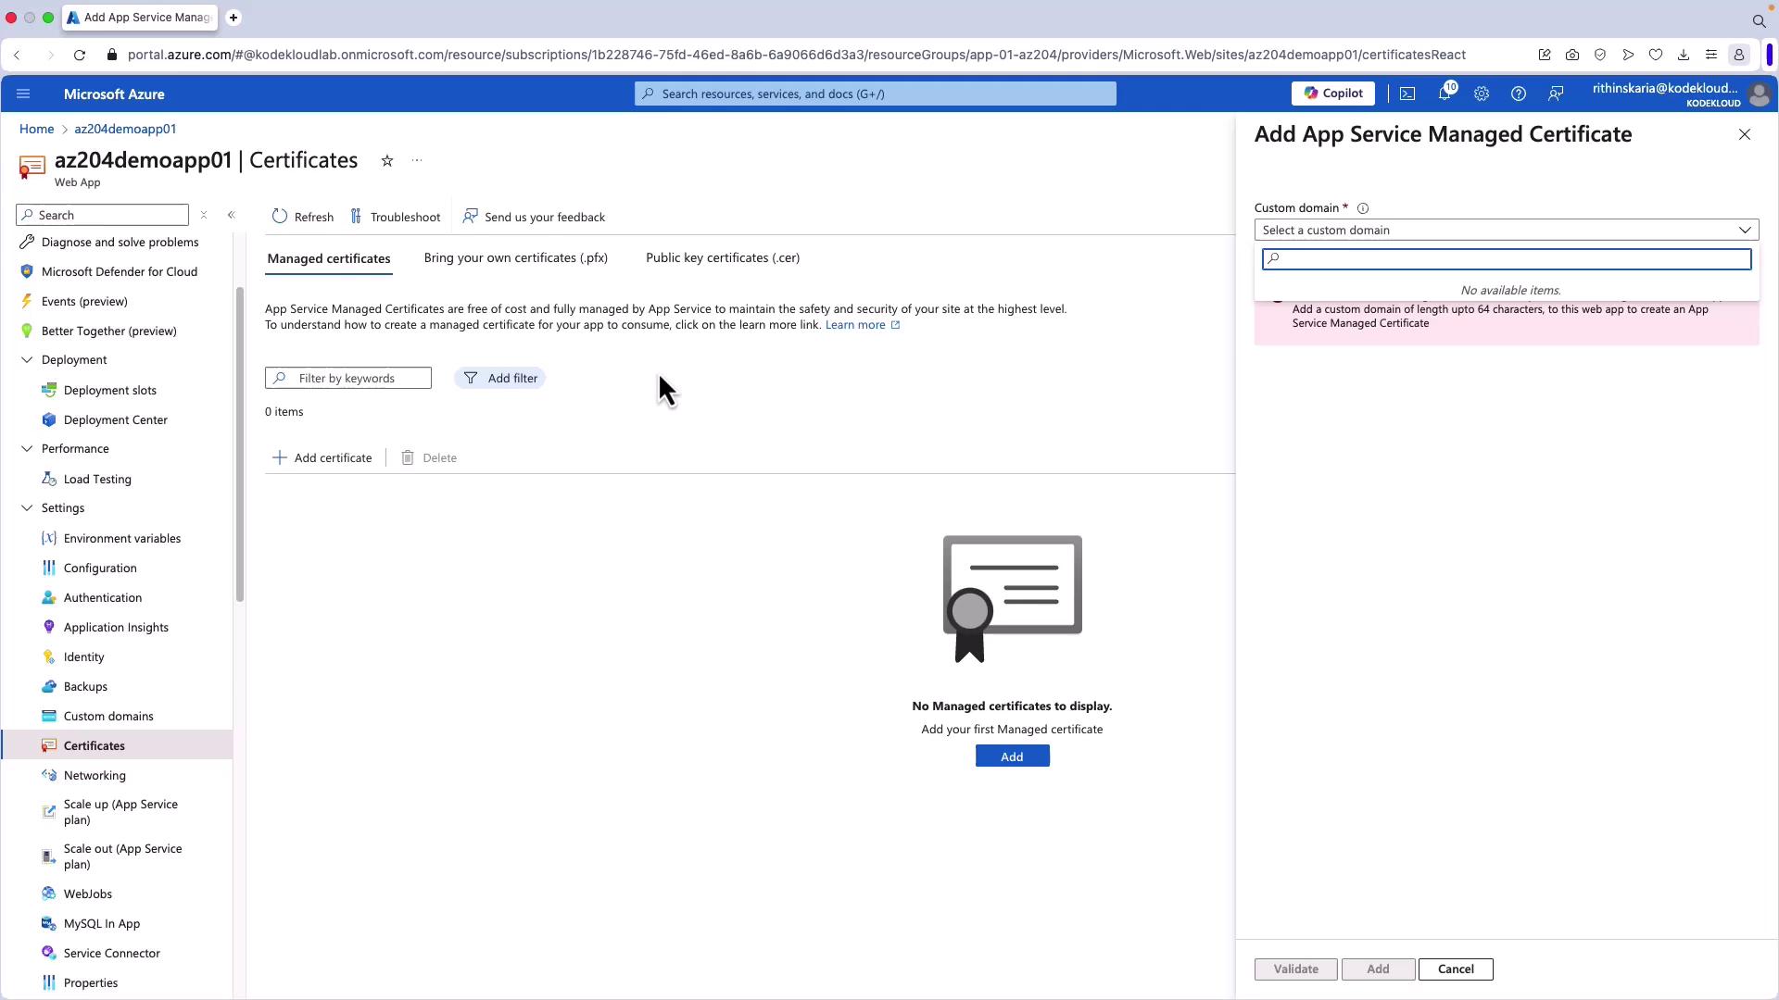Switch to Bring your own certificates tab
1779x1000 pixels.
pos(515,258)
